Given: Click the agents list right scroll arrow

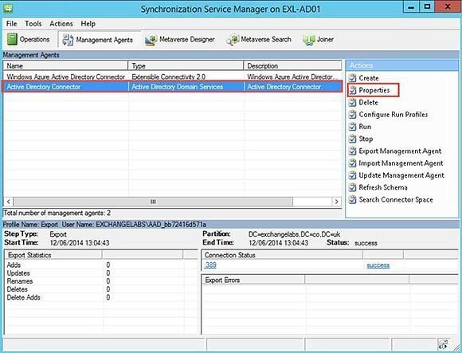Looking at the screenshot, I should point(336,202).
